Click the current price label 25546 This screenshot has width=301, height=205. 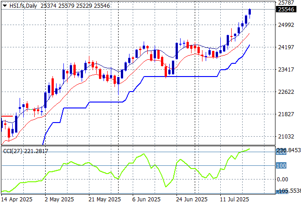(286, 9)
